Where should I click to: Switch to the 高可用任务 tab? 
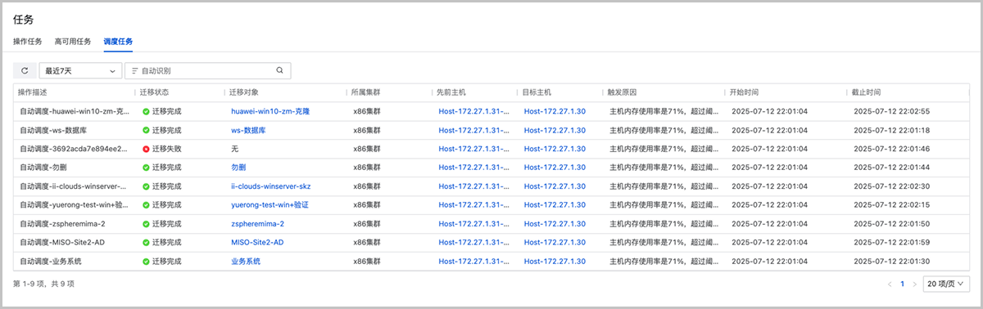(73, 41)
